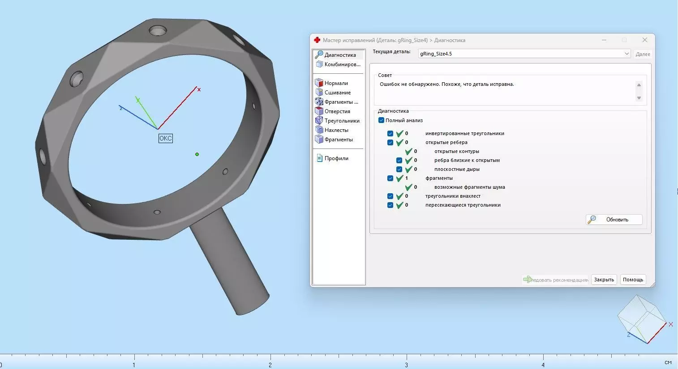The image size is (678, 369).
Task: Toggle плоскостные дыры checkbox
Action: [399, 170]
